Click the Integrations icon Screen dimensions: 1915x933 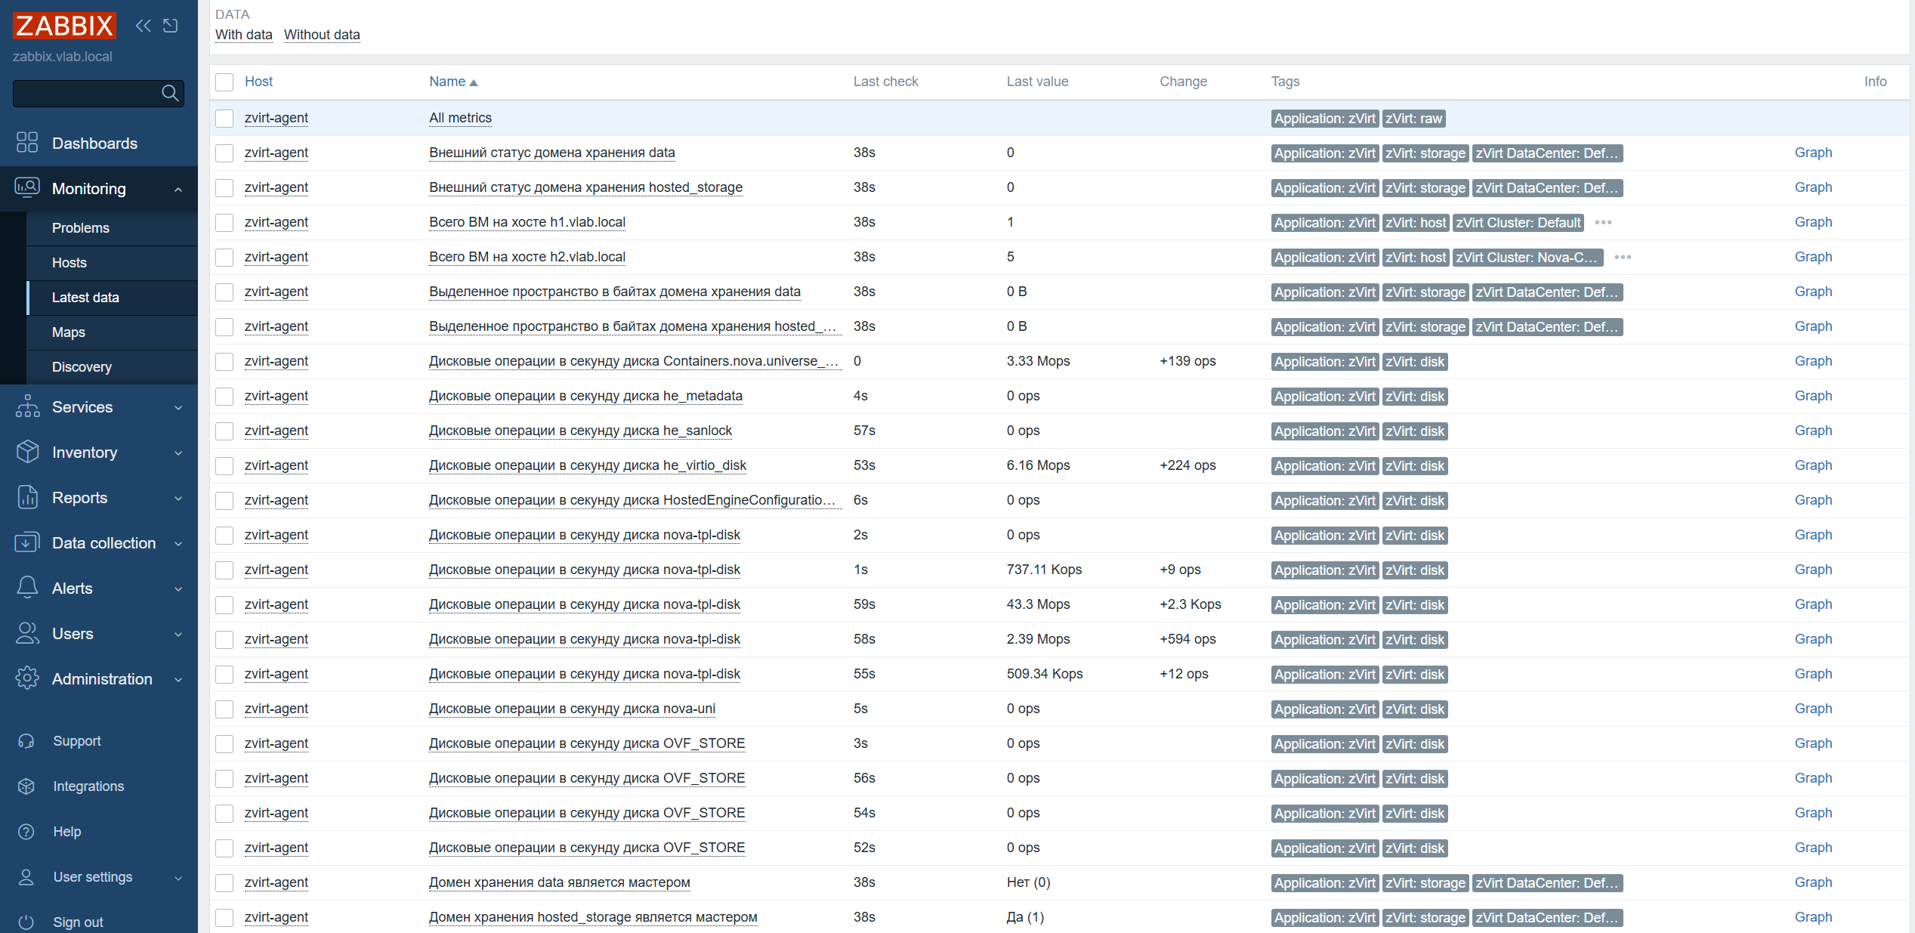coord(26,786)
